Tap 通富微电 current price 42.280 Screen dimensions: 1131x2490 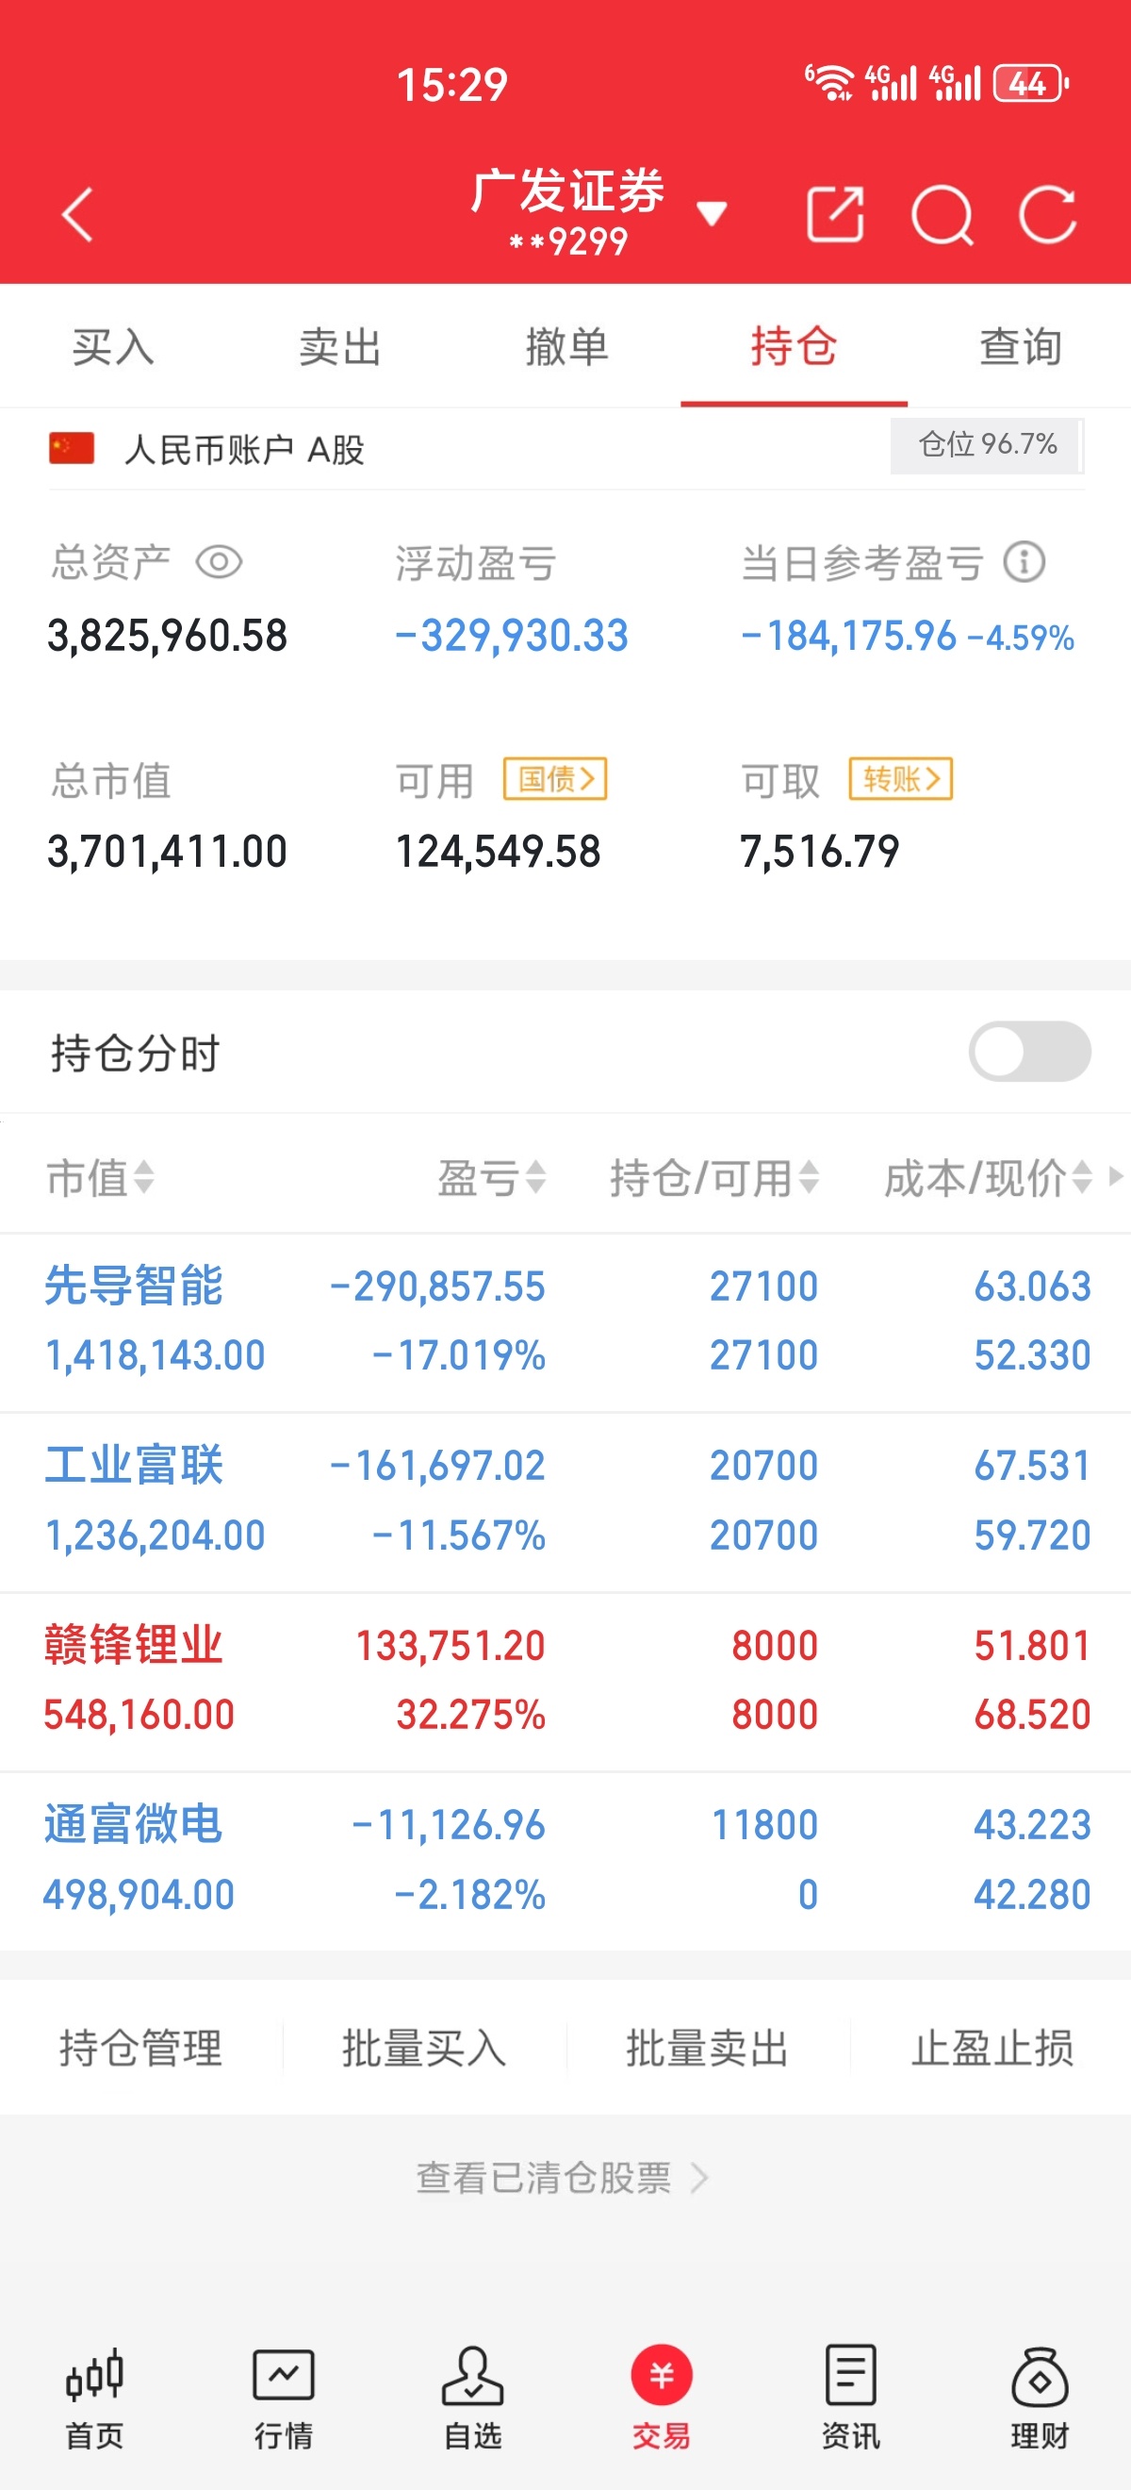tap(1032, 1895)
